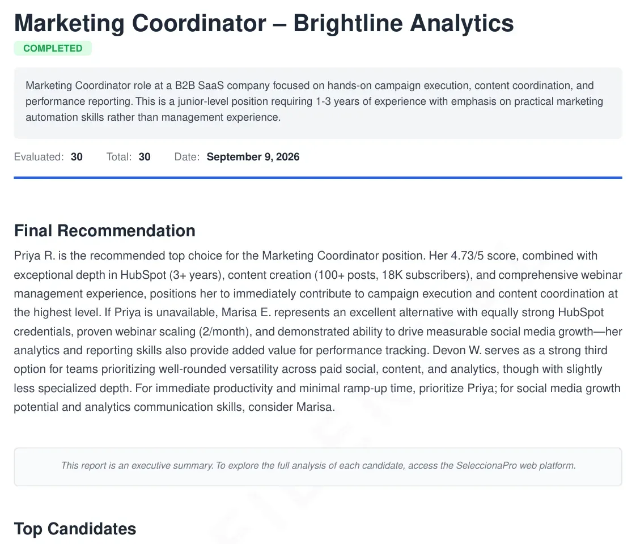Click the executive summary notice box

coord(318,466)
